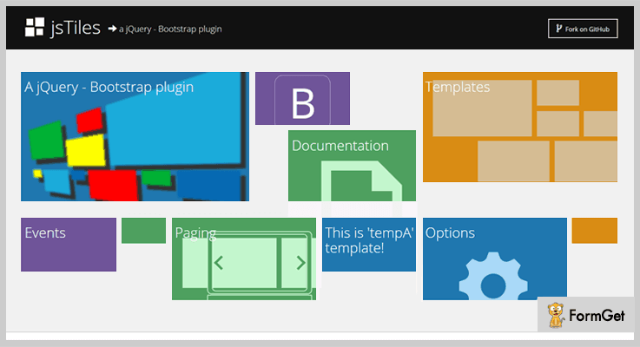Click the jsTiles logo icon
Image resolution: width=640 pixels, height=347 pixels.
34,27
